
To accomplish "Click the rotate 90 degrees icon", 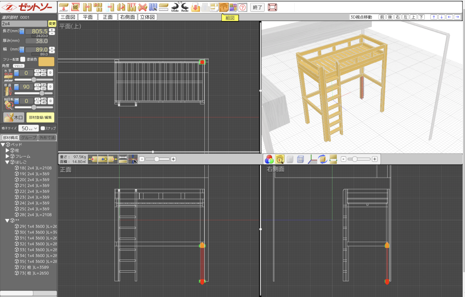I will [76, 7].
